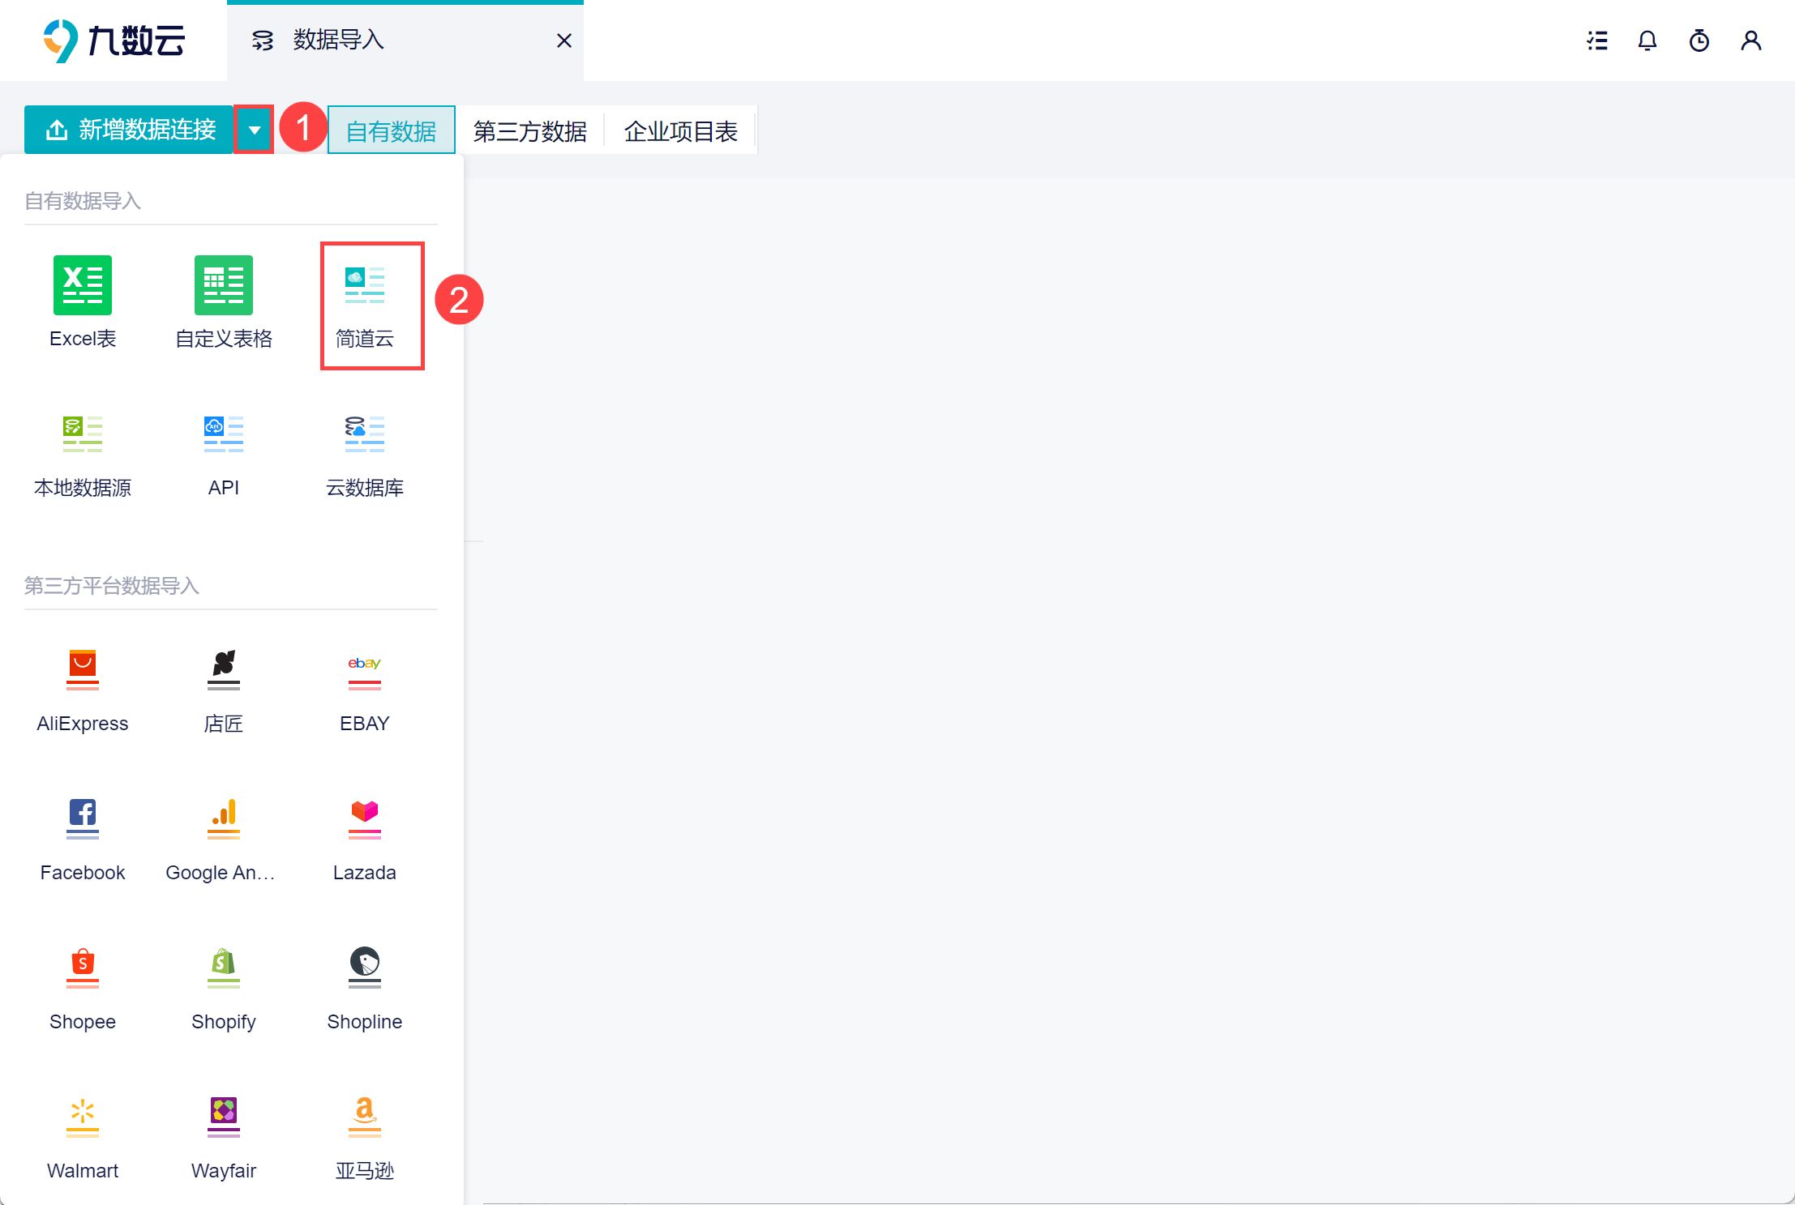Image resolution: width=1795 pixels, height=1205 pixels.
Task: Close the 数据导入 tab
Action: click(564, 41)
